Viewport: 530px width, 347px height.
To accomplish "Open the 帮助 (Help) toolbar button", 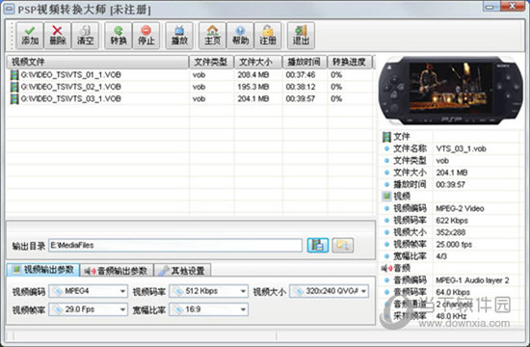I will pyautogui.click(x=240, y=36).
